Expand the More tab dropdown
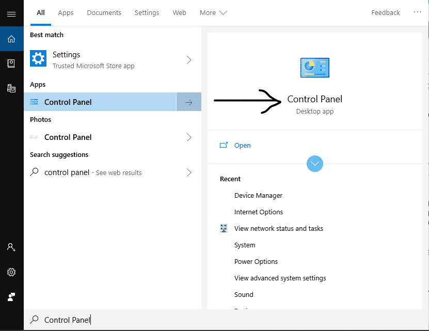 [213, 12]
